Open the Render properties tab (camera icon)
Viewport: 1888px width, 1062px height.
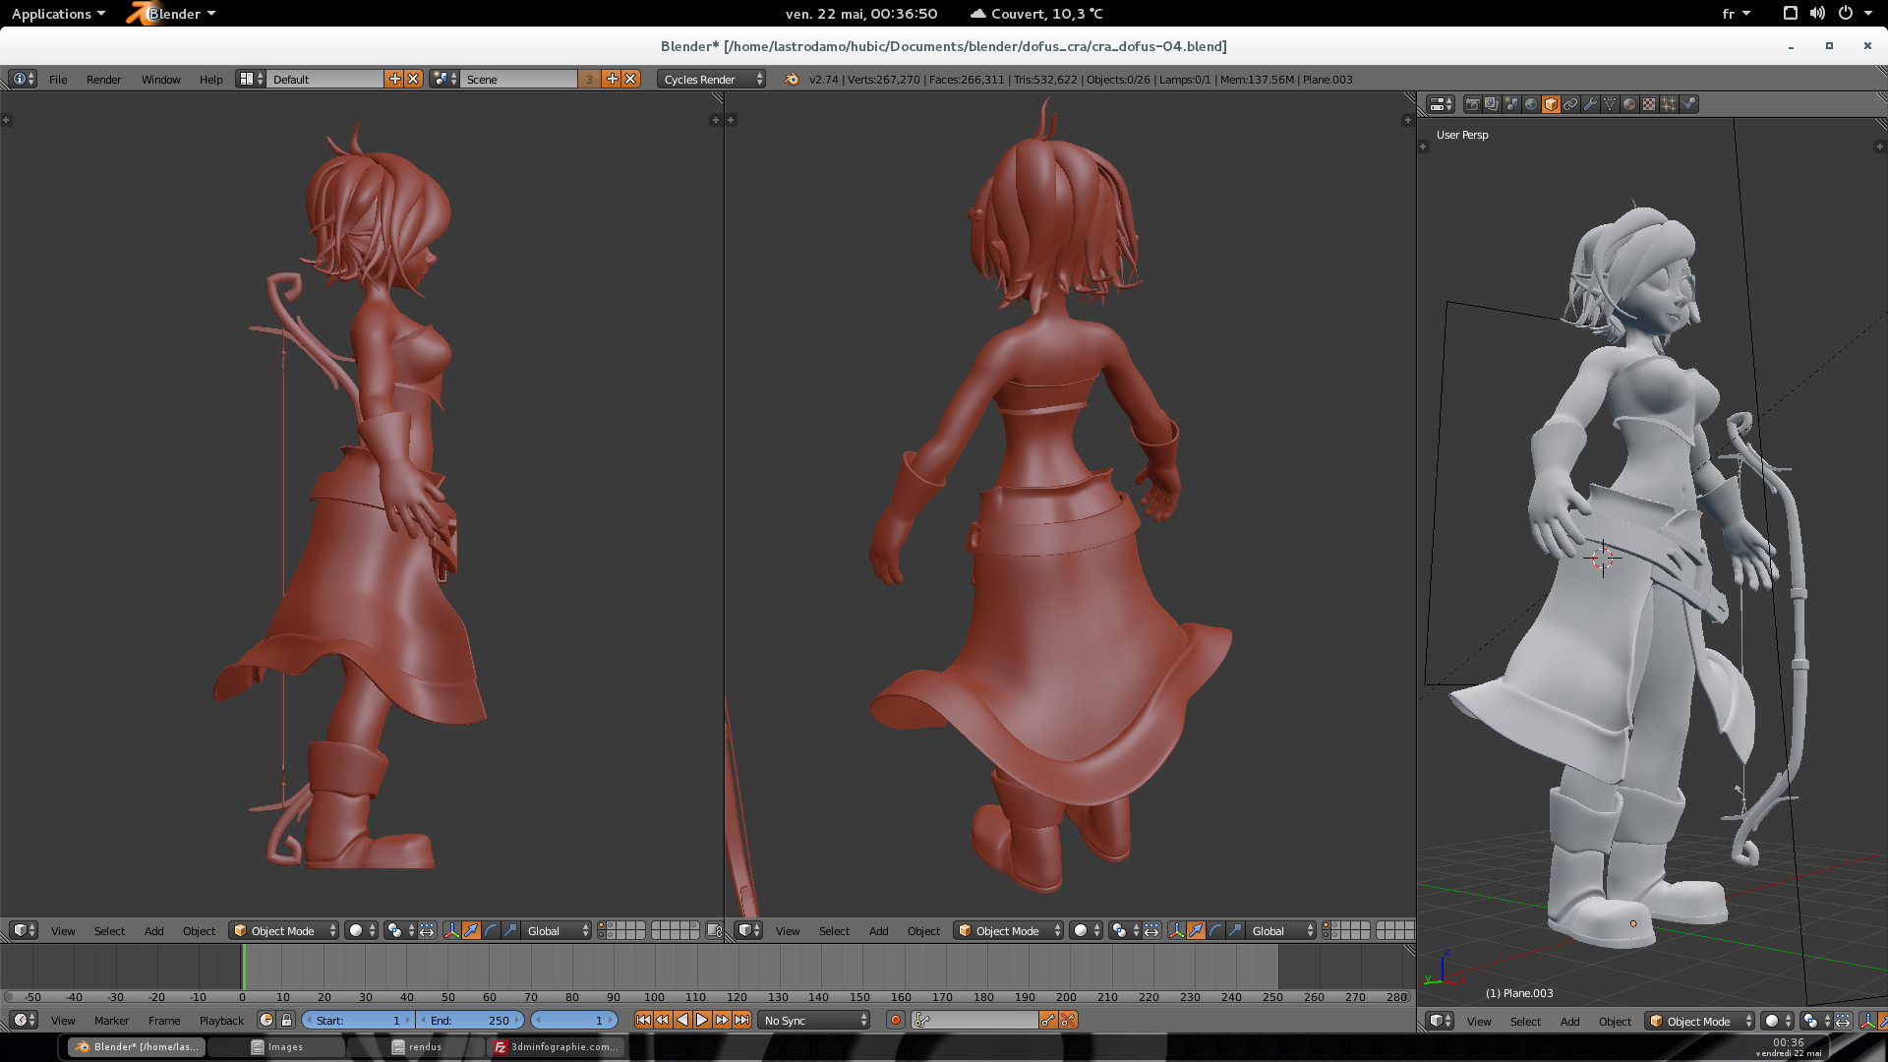1472,104
